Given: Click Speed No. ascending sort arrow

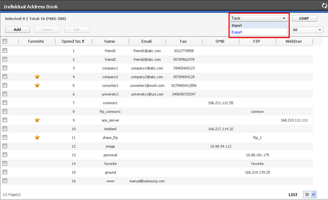Looking at the screenshot, I should pyautogui.click(x=83, y=41).
